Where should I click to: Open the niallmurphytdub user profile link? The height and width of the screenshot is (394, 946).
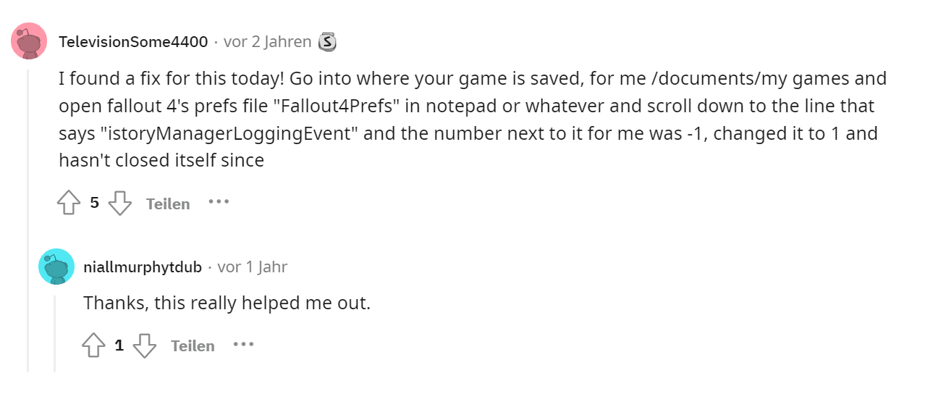143,267
